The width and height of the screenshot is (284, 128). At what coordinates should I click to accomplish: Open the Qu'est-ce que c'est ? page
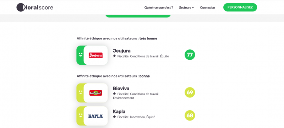pyautogui.click(x=158, y=7)
